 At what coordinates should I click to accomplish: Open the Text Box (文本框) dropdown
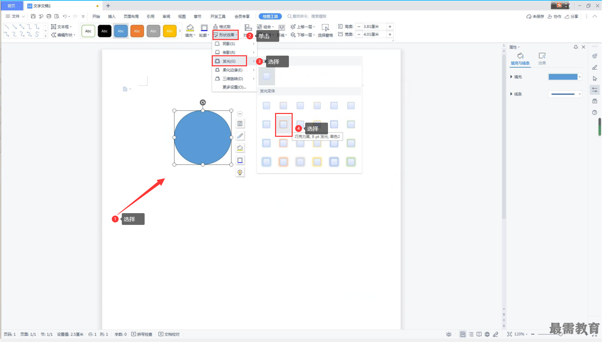tap(61, 27)
